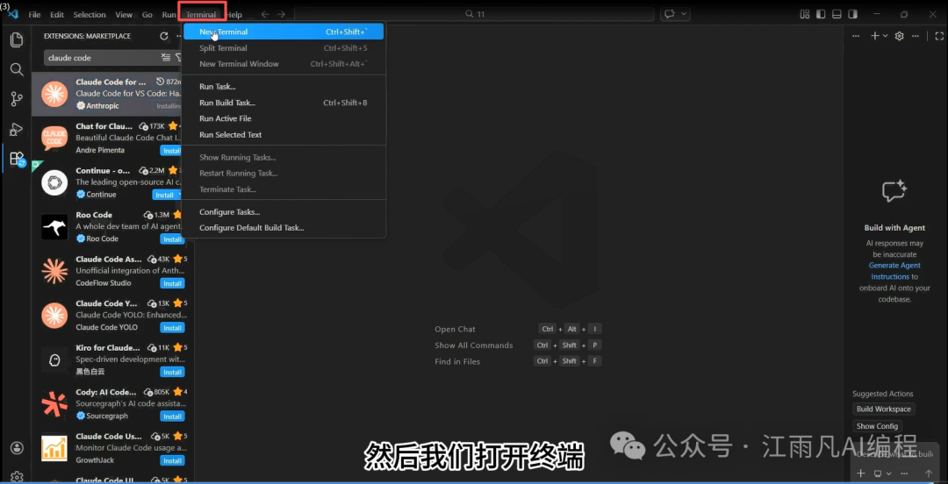This screenshot has width=948, height=484.
Task: Choose Run Task from the menu
Action: 284,87
